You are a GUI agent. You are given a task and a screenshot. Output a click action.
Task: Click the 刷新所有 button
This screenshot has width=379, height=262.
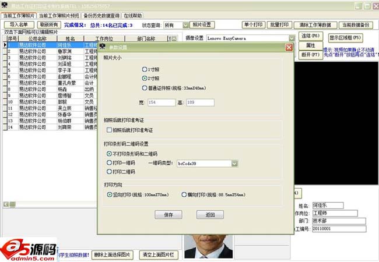pos(49,24)
